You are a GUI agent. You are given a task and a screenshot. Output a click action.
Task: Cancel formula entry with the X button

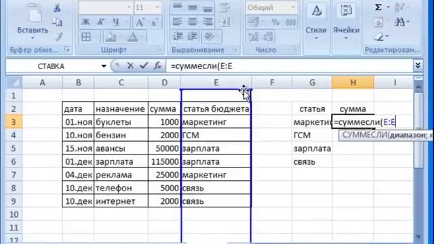click(130, 66)
